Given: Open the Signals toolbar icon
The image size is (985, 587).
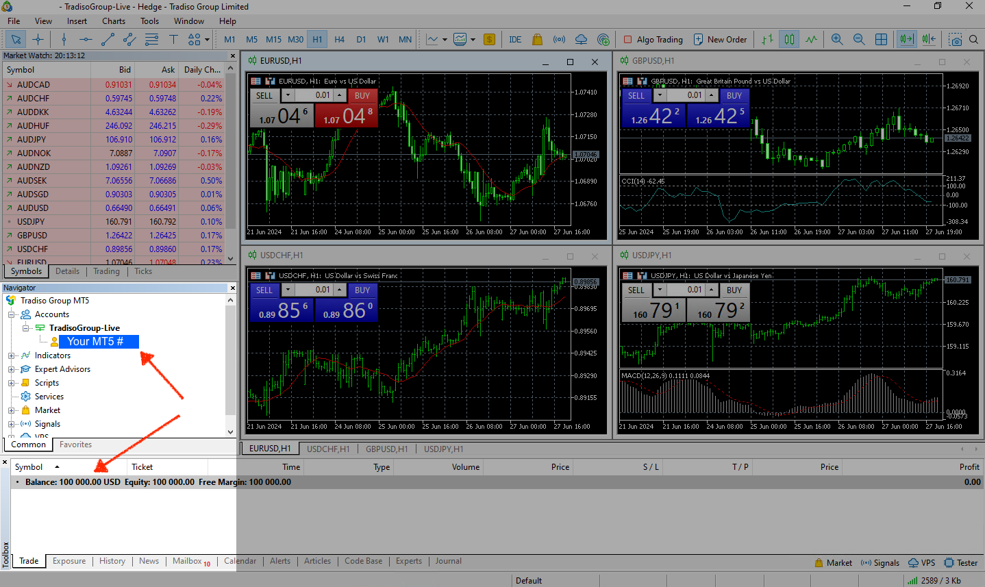Looking at the screenshot, I should (x=559, y=39).
